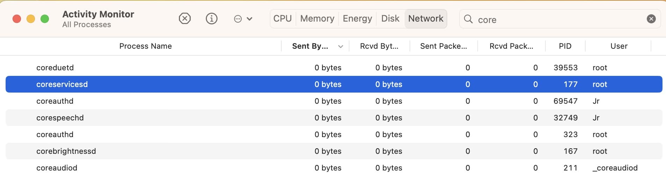The height and width of the screenshot is (174, 666).
Task: Sort by User column header
Action: [x=619, y=46]
